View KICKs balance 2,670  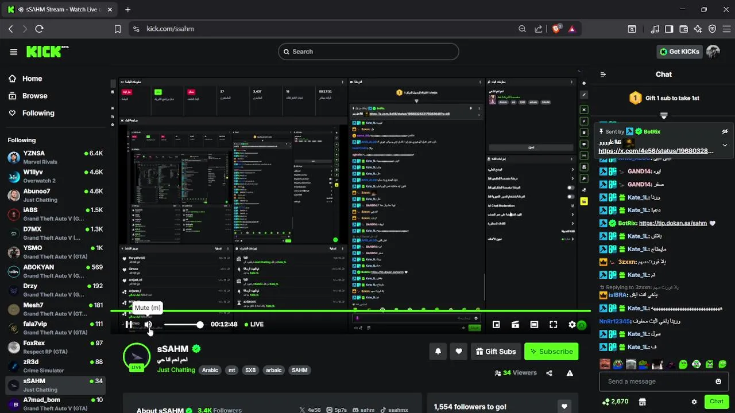(x=615, y=402)
